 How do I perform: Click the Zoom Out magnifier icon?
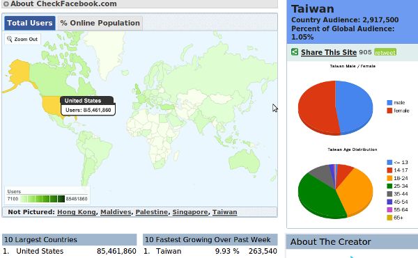click(10, 39)
